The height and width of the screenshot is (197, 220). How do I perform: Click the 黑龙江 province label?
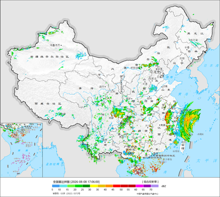click(195, 34)
